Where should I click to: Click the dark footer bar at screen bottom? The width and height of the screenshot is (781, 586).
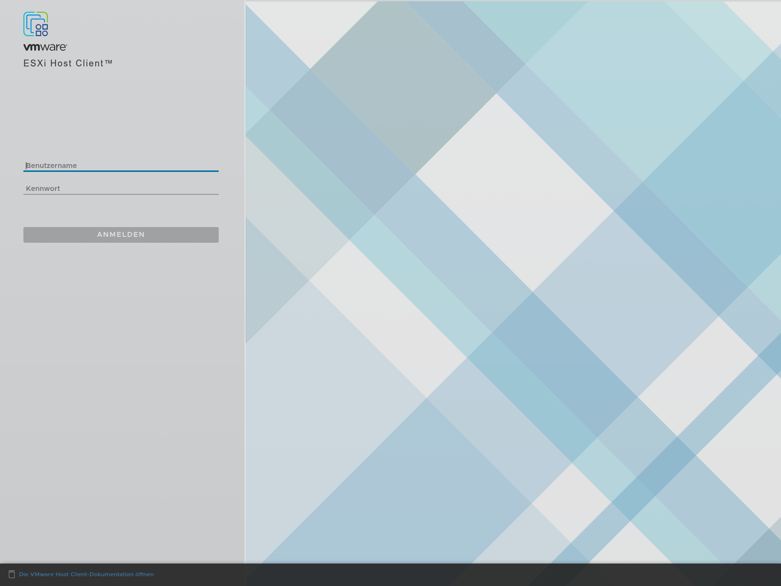tap(390, 575)
